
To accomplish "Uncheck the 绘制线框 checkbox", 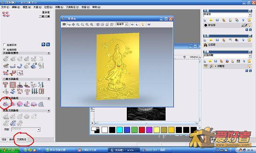I will 4,49.
